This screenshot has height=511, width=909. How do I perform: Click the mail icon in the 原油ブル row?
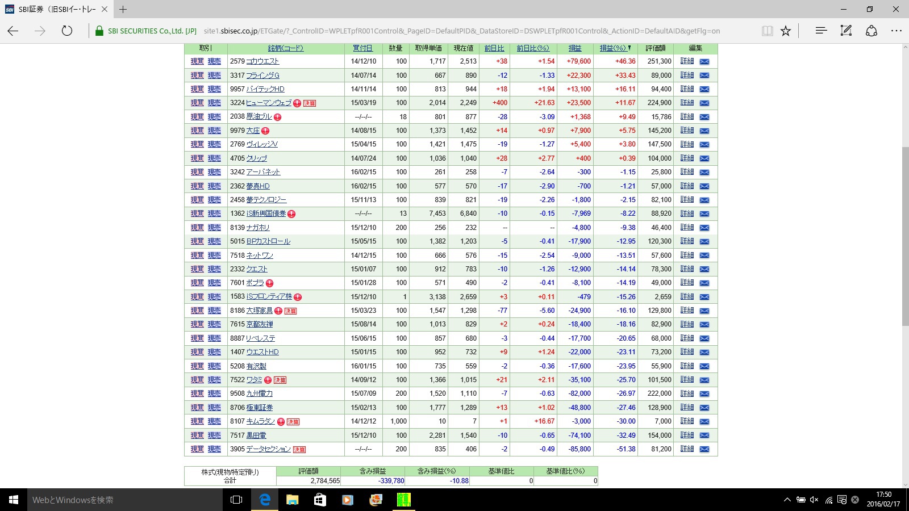click(x=704, y=117)
